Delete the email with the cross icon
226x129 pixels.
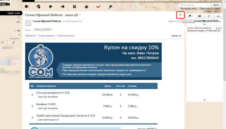point(74,6)
